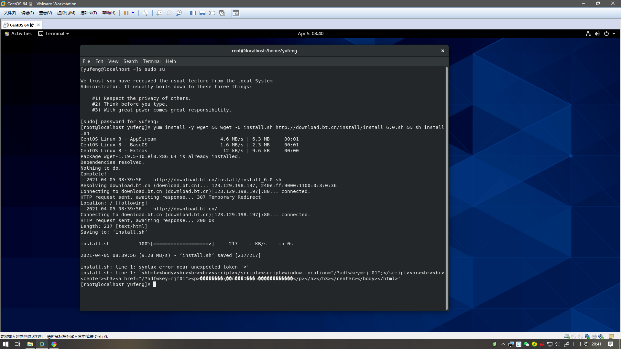Image resolution: width=621 pixels, height=349 pixels.
Task: Close the CentOS 64 位 tab
Action: [x=38, y=25]
